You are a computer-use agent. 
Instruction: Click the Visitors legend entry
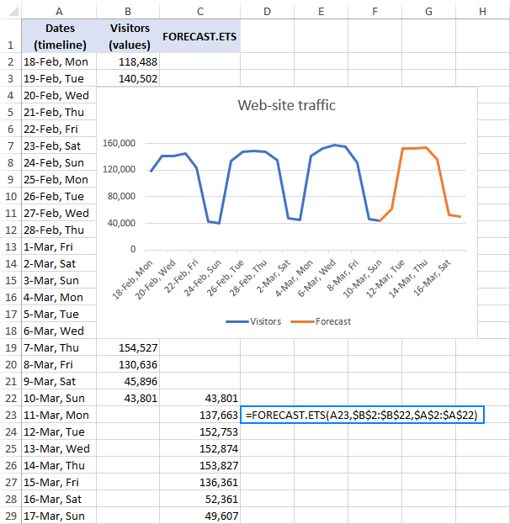click(x=253, y=321)
